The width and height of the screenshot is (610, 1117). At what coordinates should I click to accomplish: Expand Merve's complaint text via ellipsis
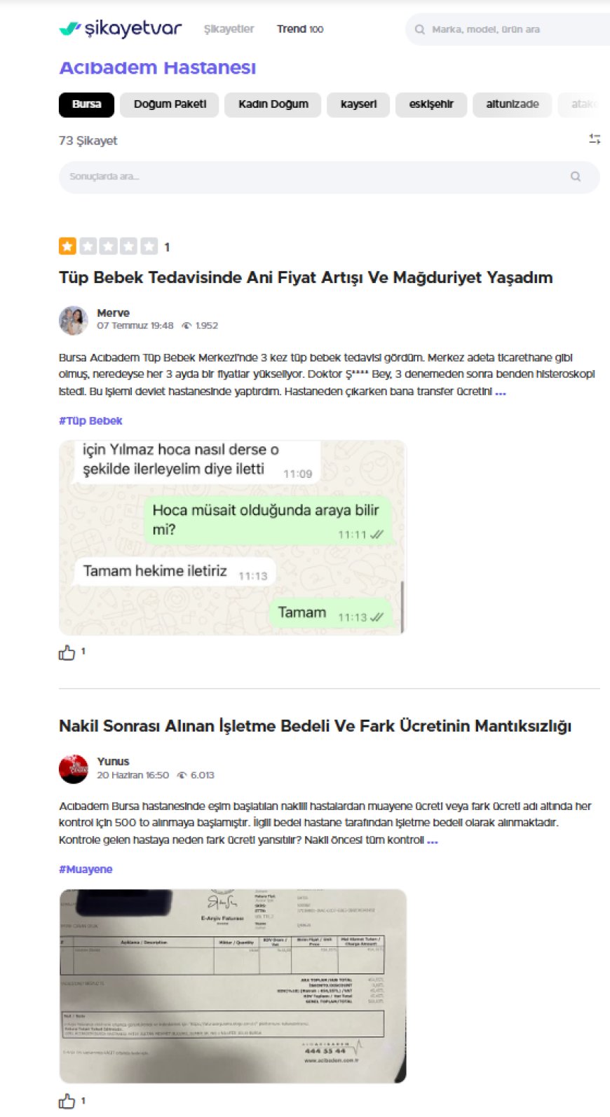pyautogui.click(x=501, y=392)
